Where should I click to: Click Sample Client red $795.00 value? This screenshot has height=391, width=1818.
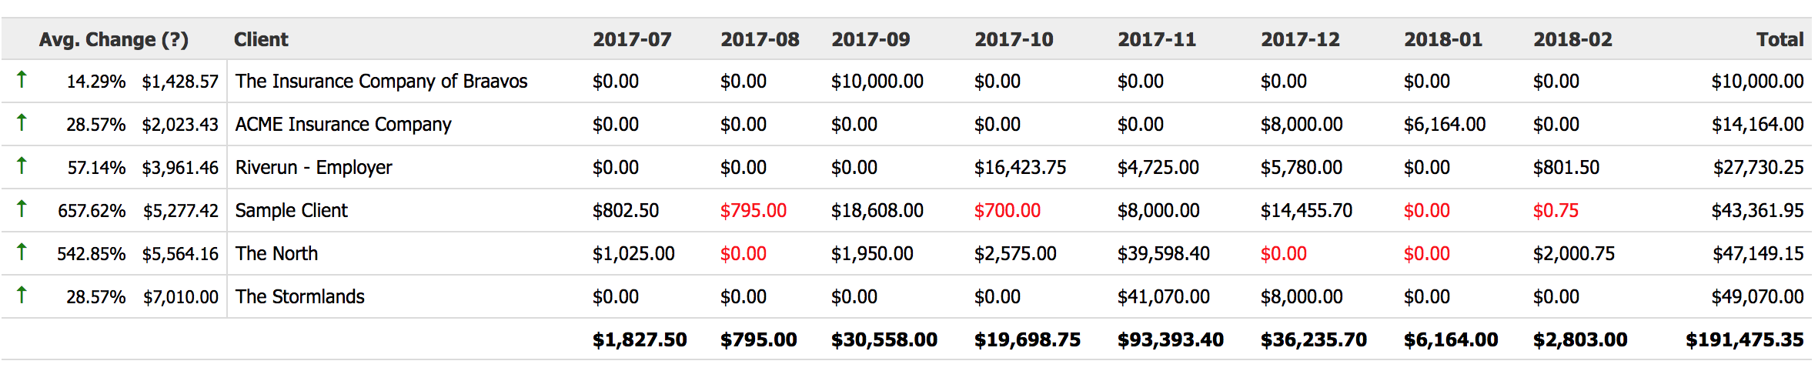pos(753,210)
